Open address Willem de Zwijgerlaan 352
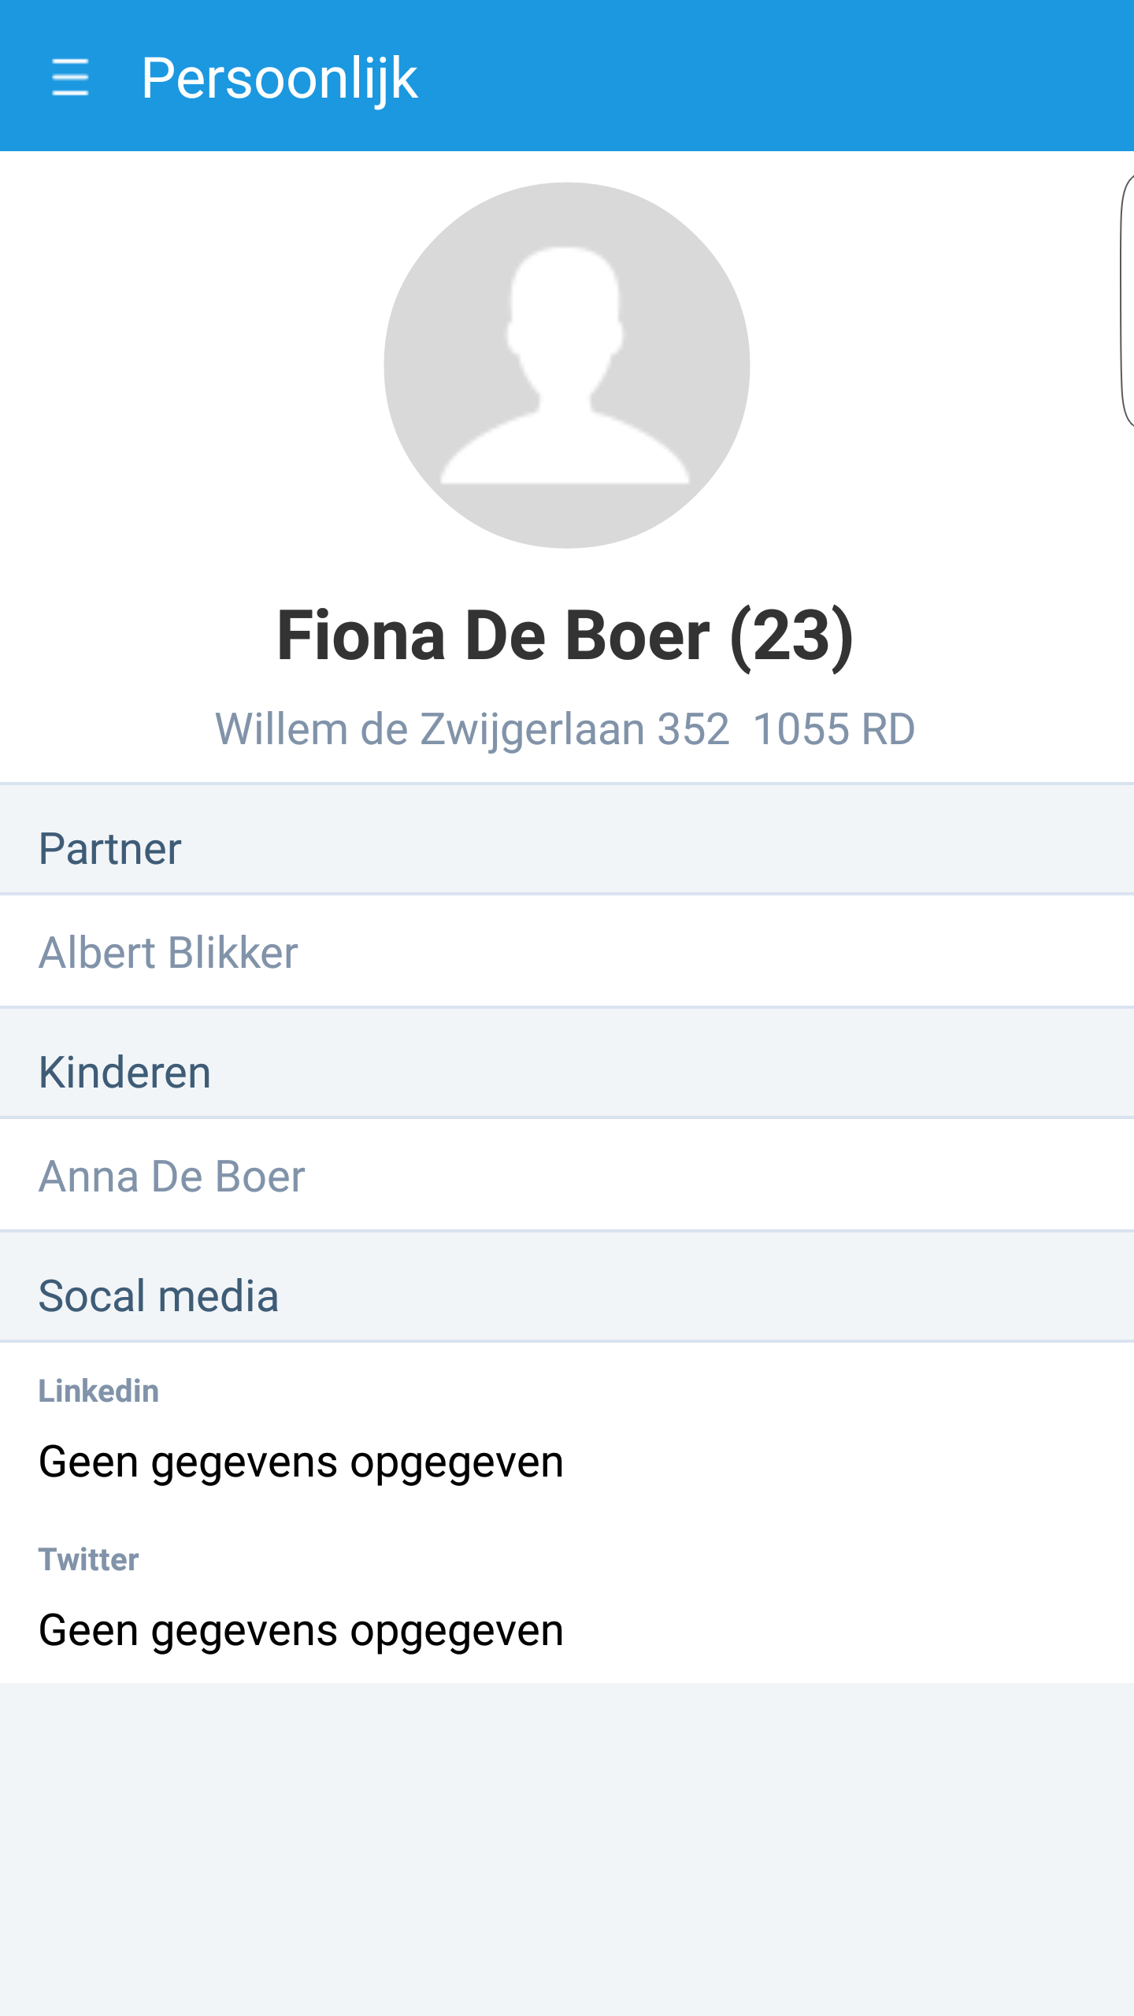The image size is (1134, 2016). point(472,729)
